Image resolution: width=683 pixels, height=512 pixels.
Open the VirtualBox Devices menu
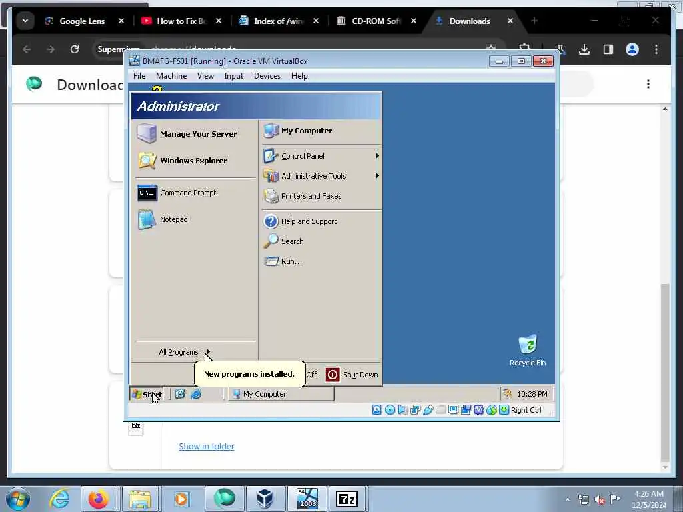click(267, 76)
